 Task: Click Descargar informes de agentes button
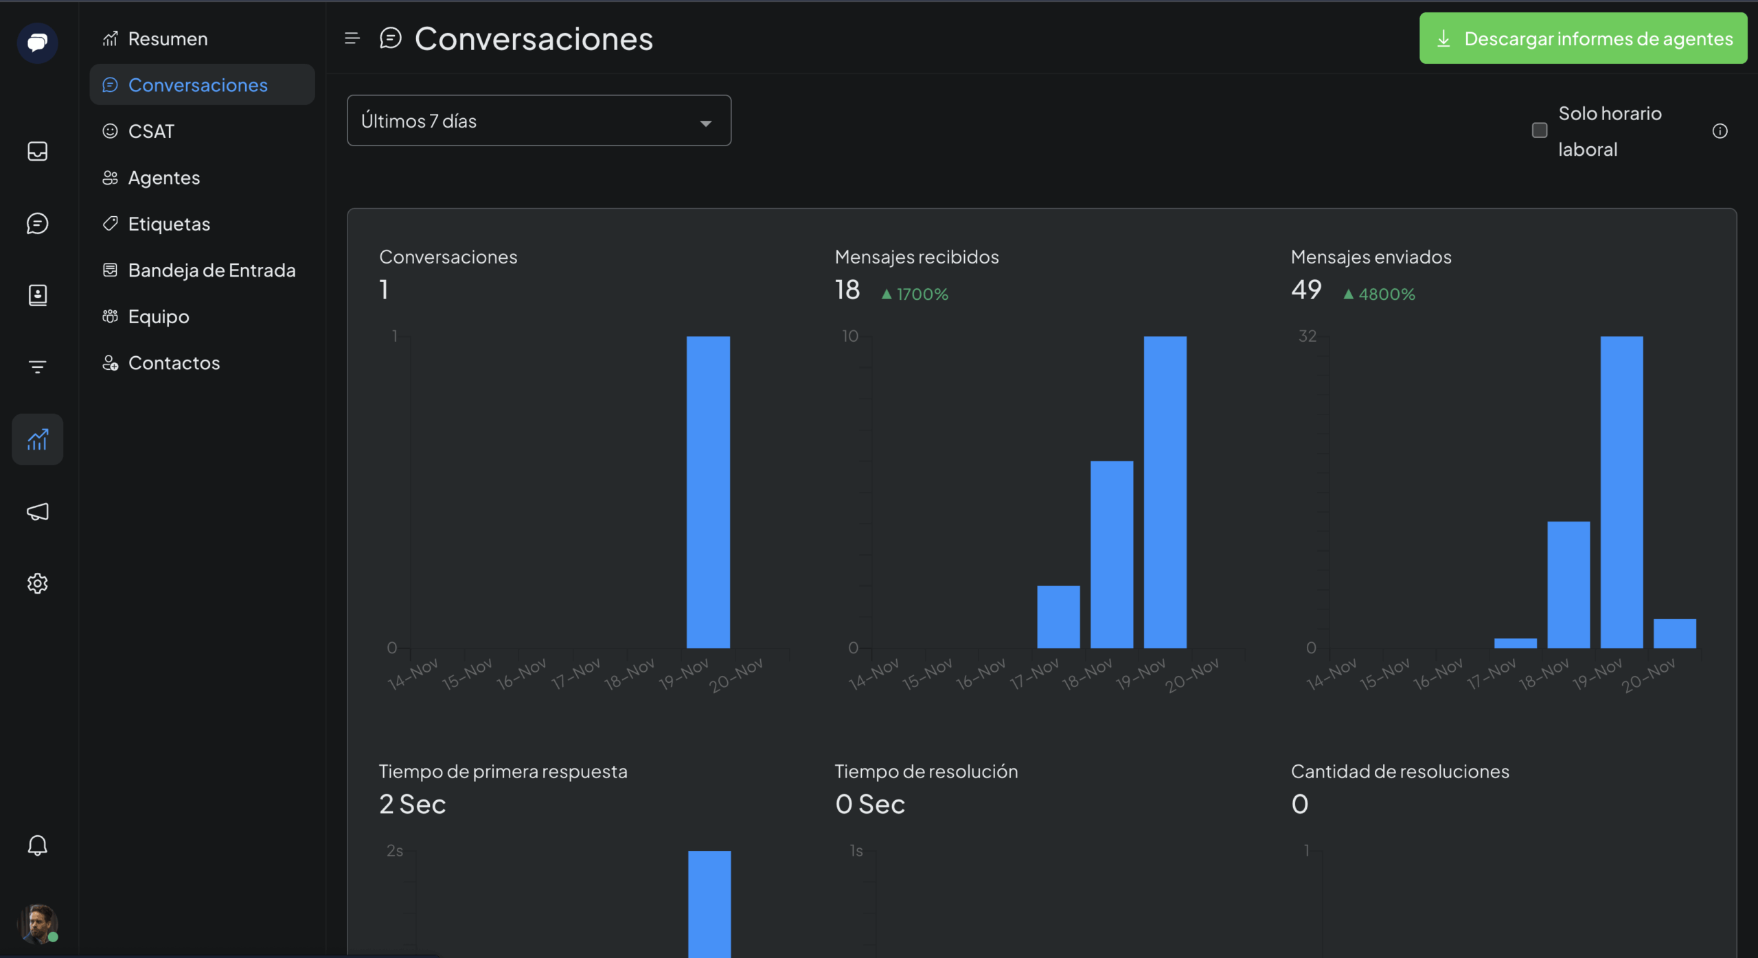(x=1583, y=38)
